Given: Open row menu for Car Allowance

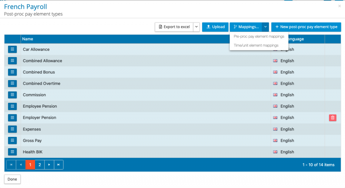Looking at the screenshot, I should (12, 49).
